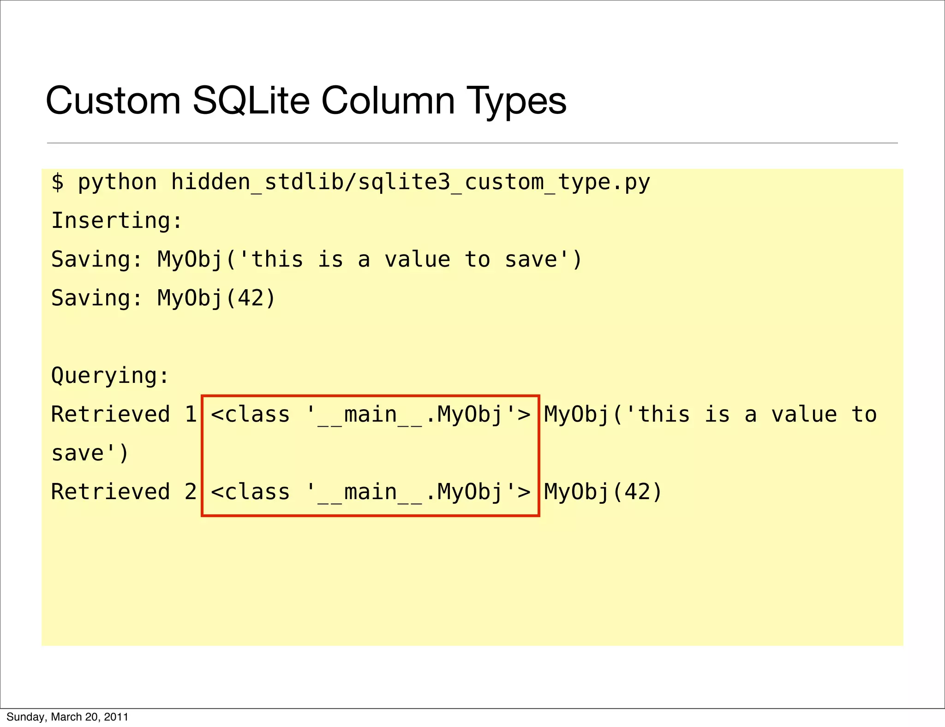Click the line "Saving: MyObj('this is a value to save')"
This screenshot has width=945, height=727.
click(x=317, y=260)
